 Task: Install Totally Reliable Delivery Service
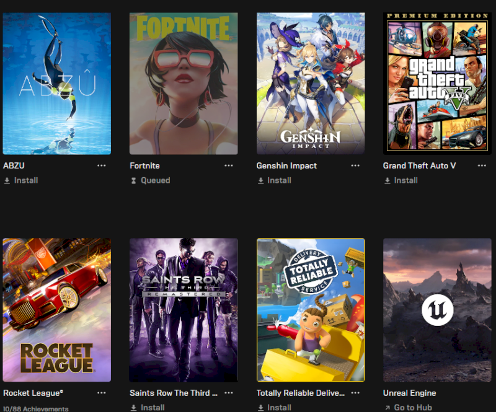point(280,407)
